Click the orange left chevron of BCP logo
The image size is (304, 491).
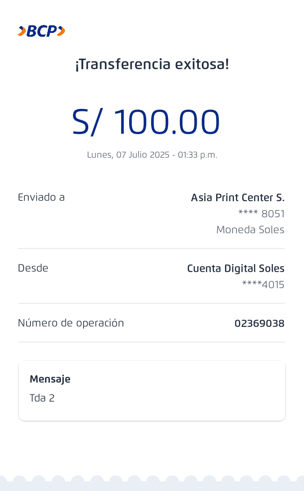pos(22,31)
